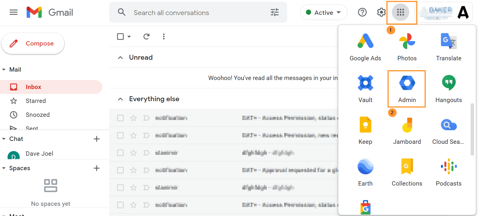Open the Google apps grid launcher
479x216 pixels.
401,12
